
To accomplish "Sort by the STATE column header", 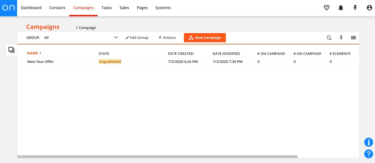I will [104, 54].
